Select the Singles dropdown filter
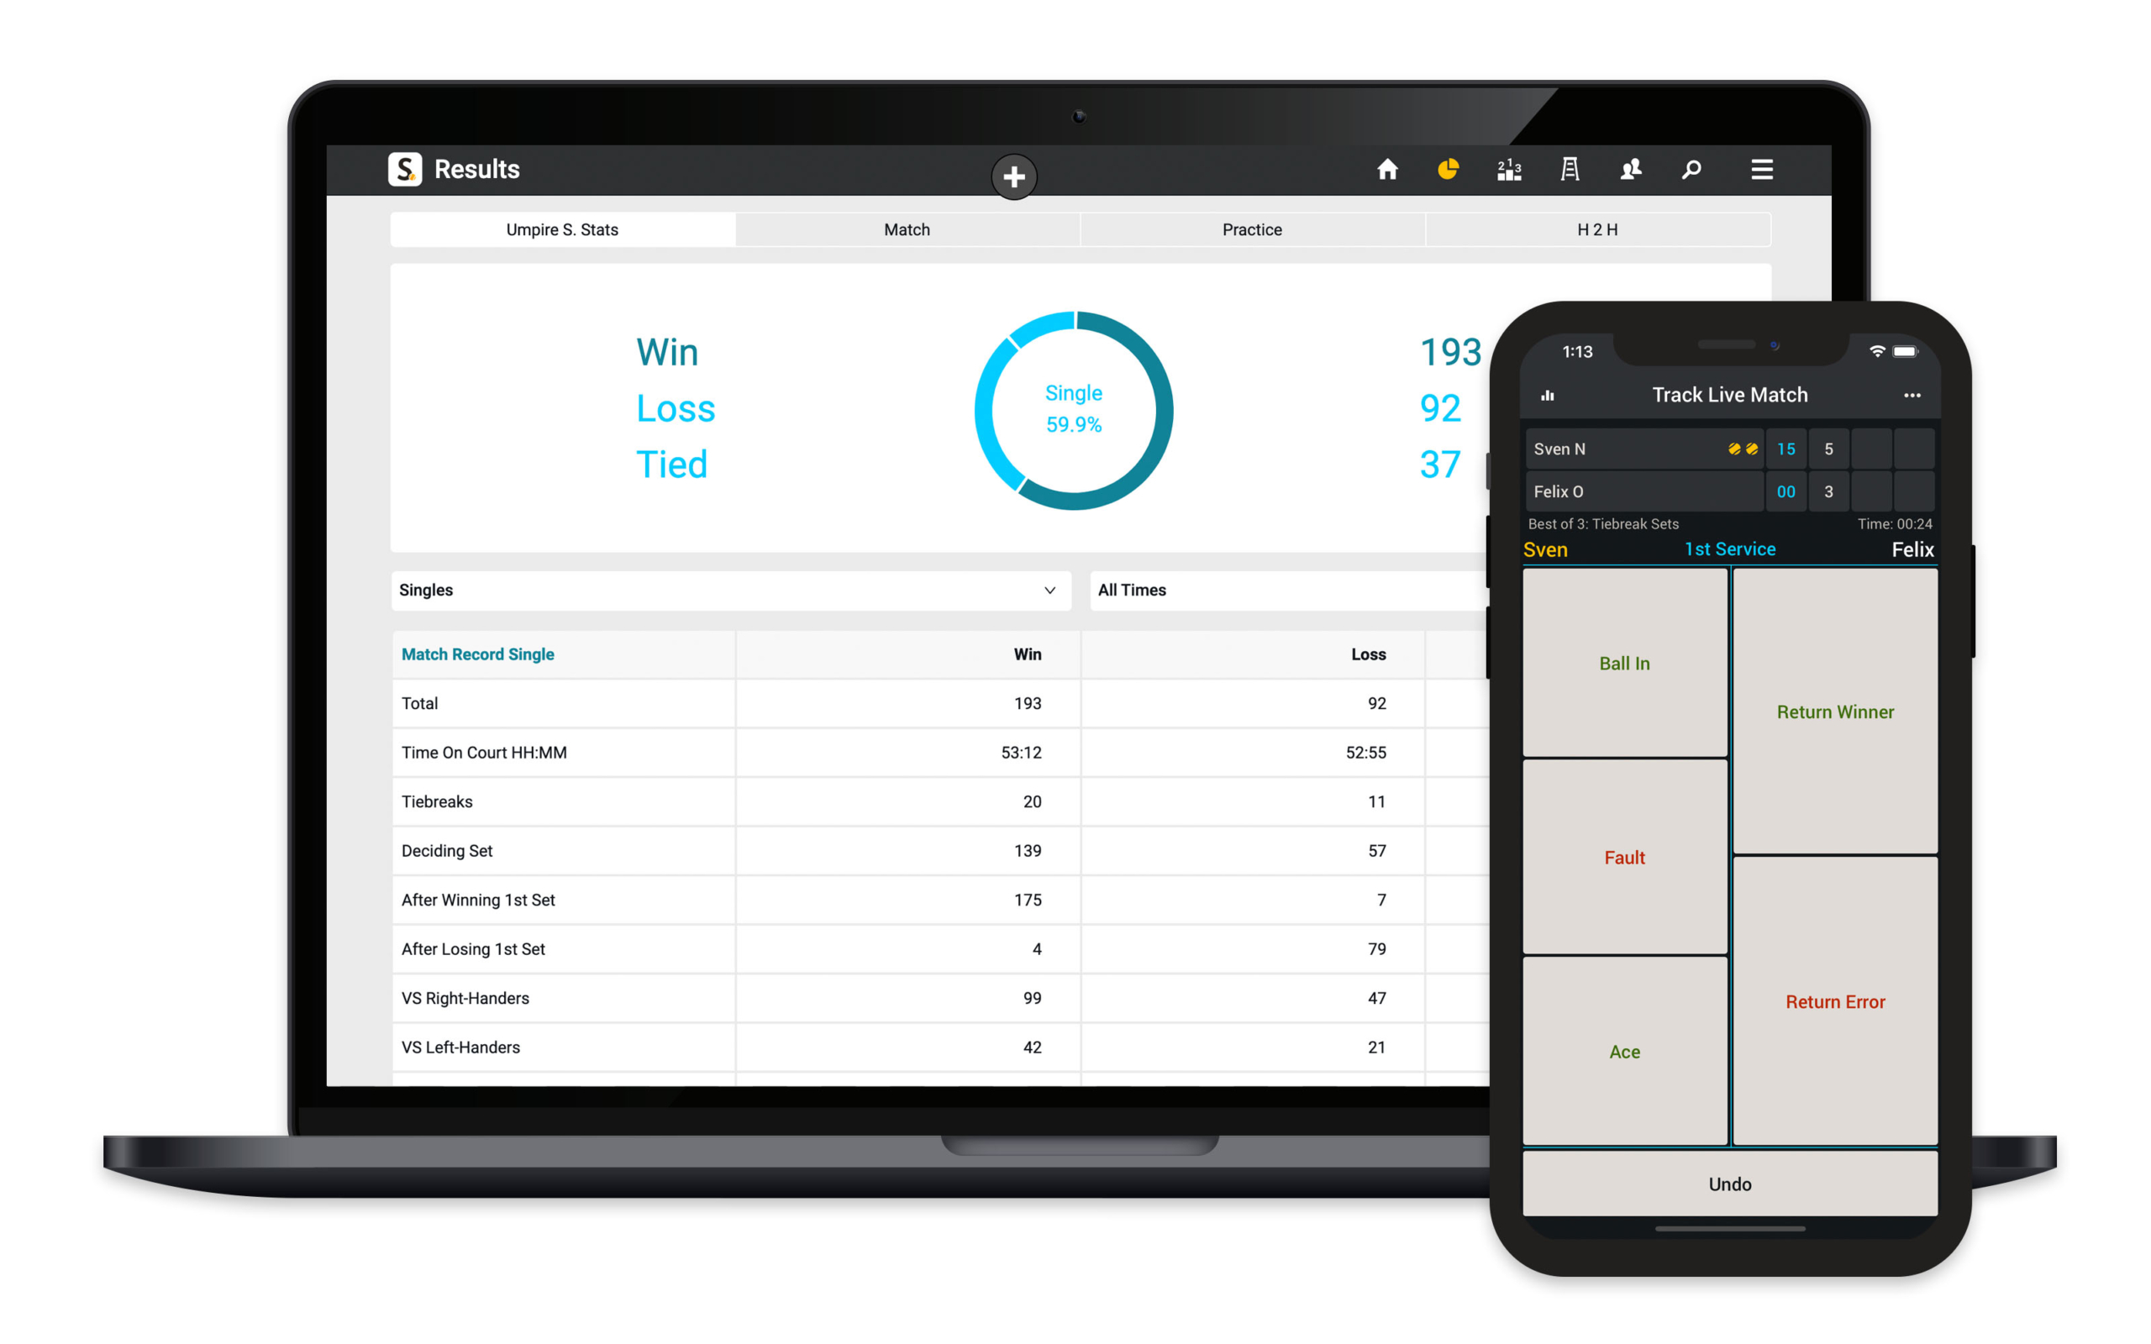 725,590
